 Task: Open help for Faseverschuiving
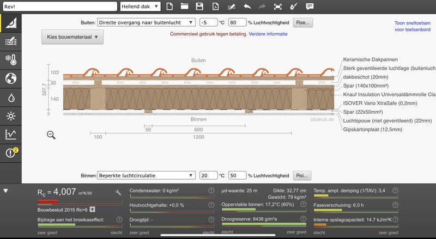(396, 205)
